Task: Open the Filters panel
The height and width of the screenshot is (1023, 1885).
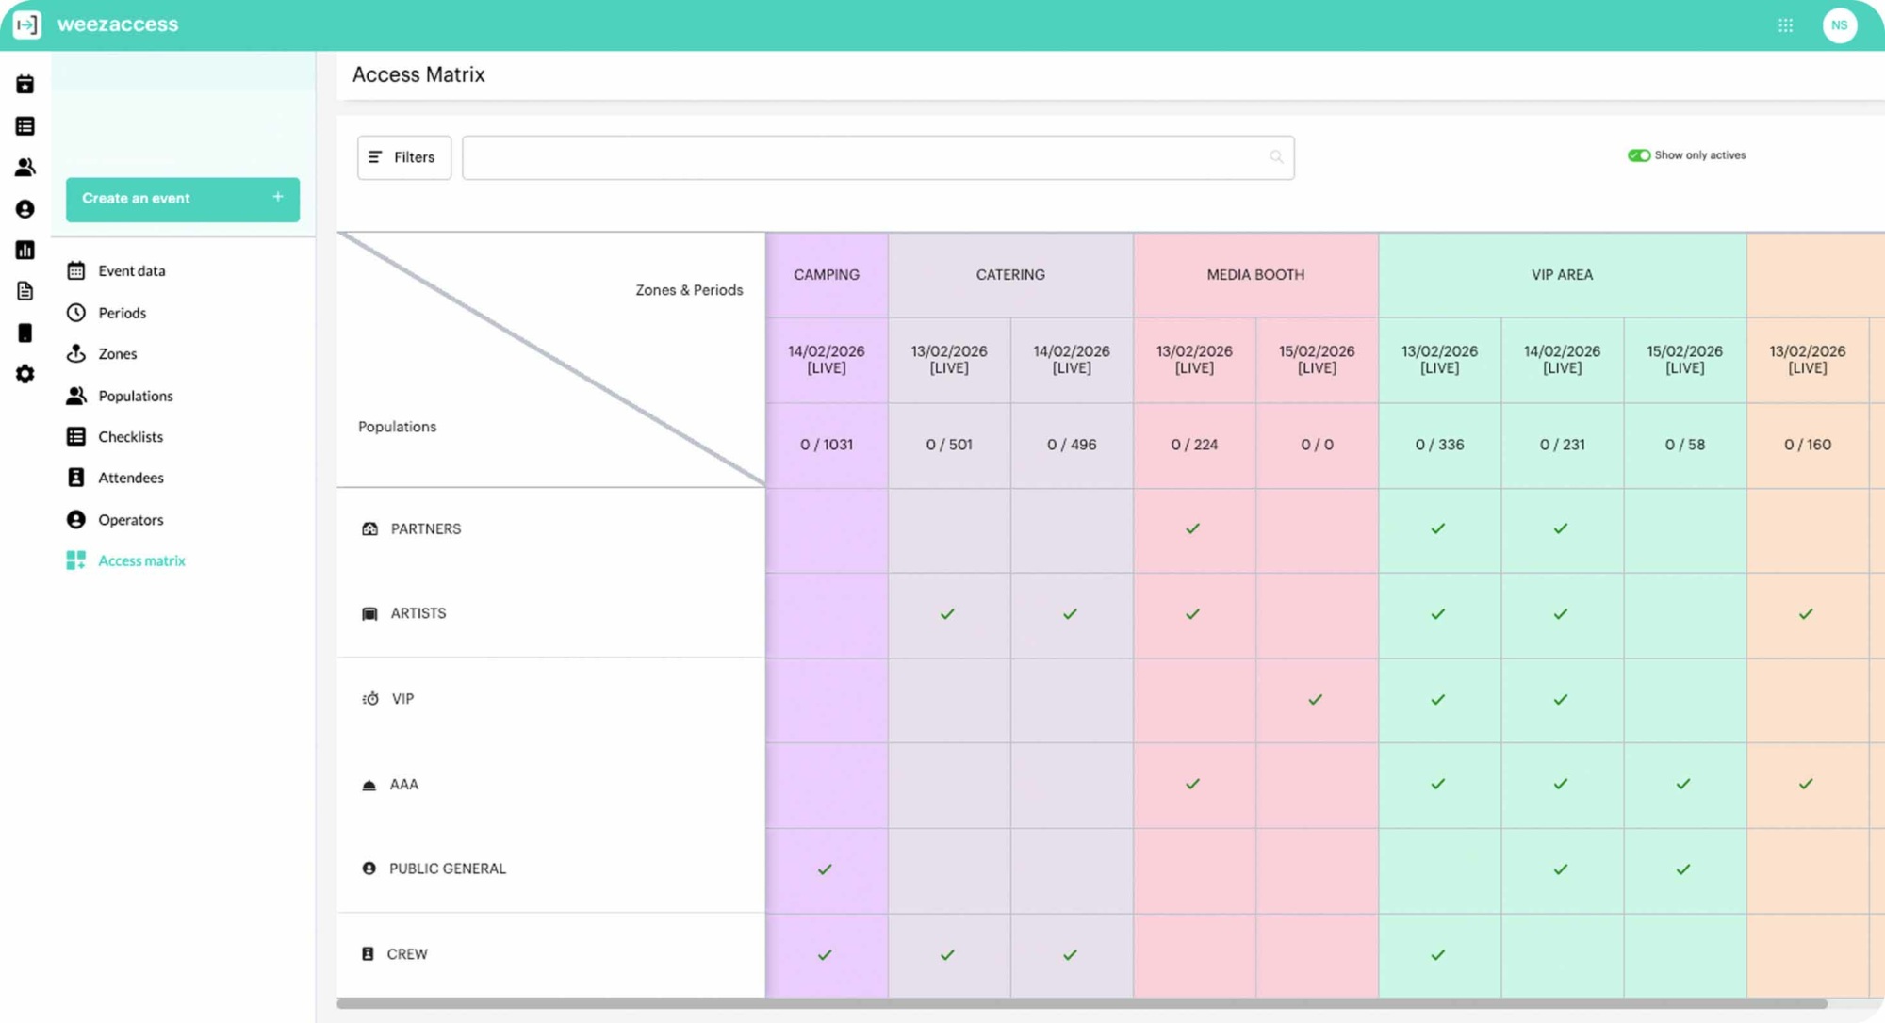Action: click(x=403, y=157)
